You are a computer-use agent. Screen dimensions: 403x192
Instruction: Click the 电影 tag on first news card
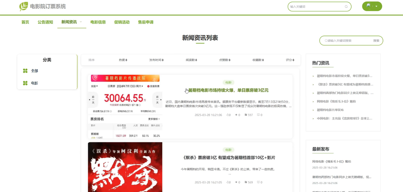pyautogui.click(x=228, y=82)
